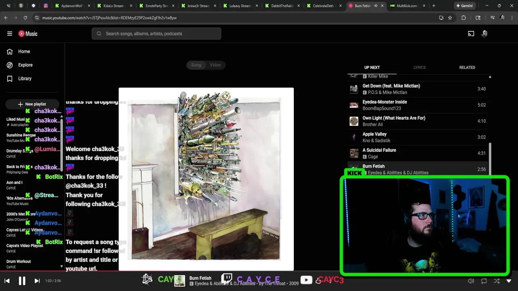View site information icon in address bar

coord(37,18)
